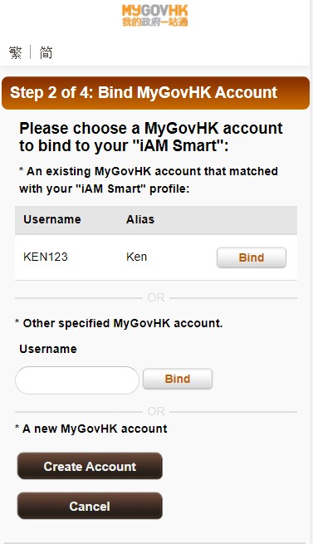Select the KEN123 username cell
313x544 pixels.
[46, 257]
